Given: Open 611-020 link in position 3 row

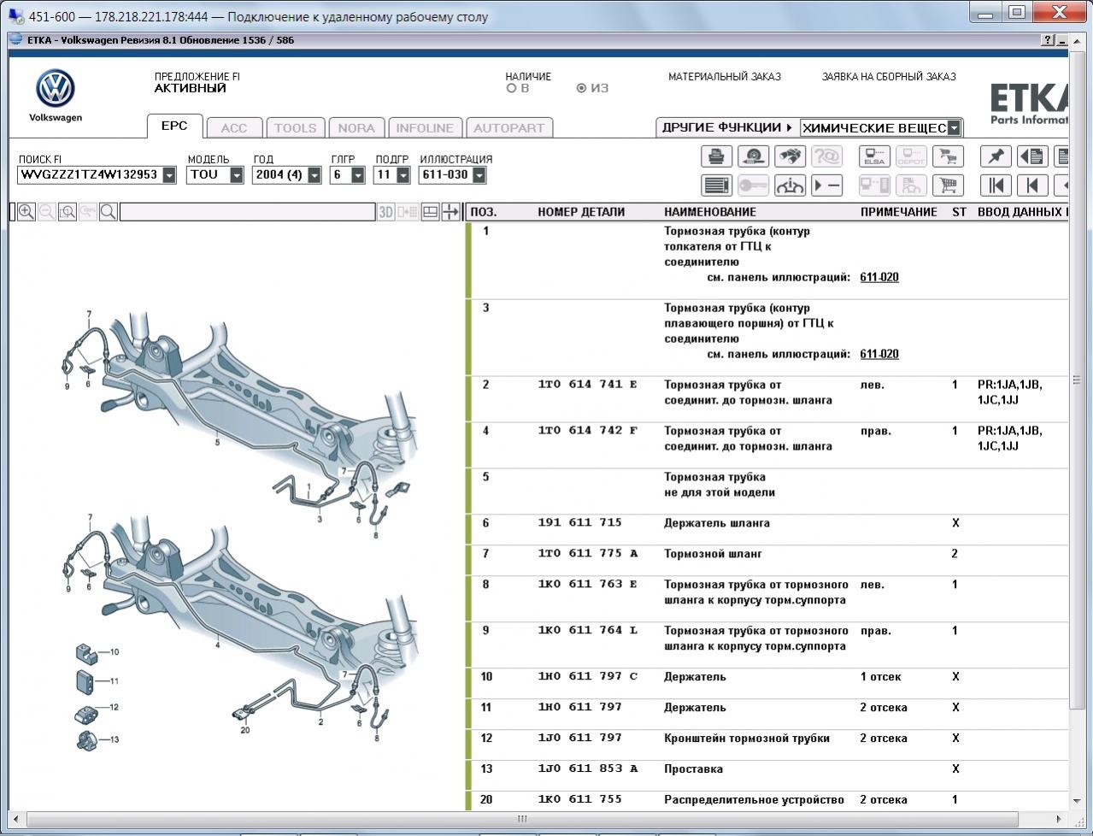Looking at the screenshot, I should pos(879,355).
